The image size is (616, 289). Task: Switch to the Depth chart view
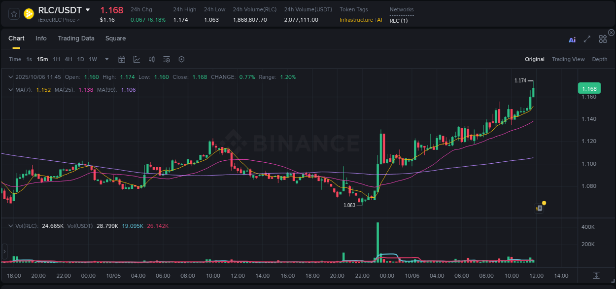[599, 59]
